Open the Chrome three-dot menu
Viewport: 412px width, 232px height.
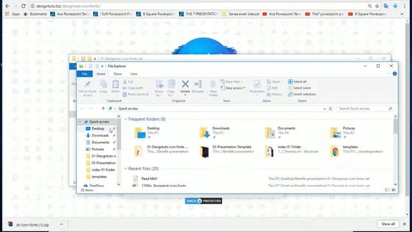405,6
